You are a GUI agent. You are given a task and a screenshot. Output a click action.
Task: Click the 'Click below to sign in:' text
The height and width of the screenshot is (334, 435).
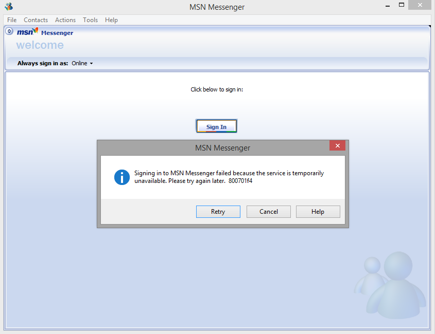coord(217,89)
